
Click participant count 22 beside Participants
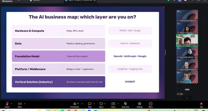pos(78,104)
